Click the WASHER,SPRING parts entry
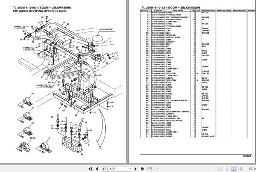Screen dimensions: 256x172 173,20
